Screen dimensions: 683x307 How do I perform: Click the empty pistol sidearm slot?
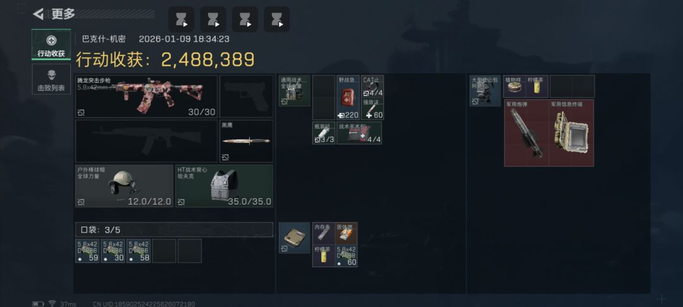click(x=247, y=97)
